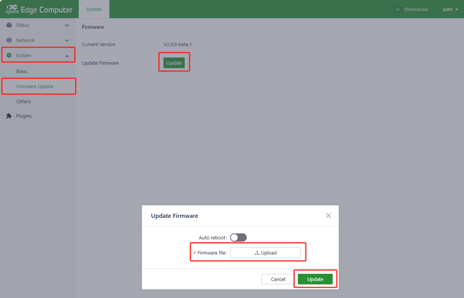This screenshot has width=464, height=298.
Task: Open the Others menu item
Action: pyautogui.click(x=24, y=101)
